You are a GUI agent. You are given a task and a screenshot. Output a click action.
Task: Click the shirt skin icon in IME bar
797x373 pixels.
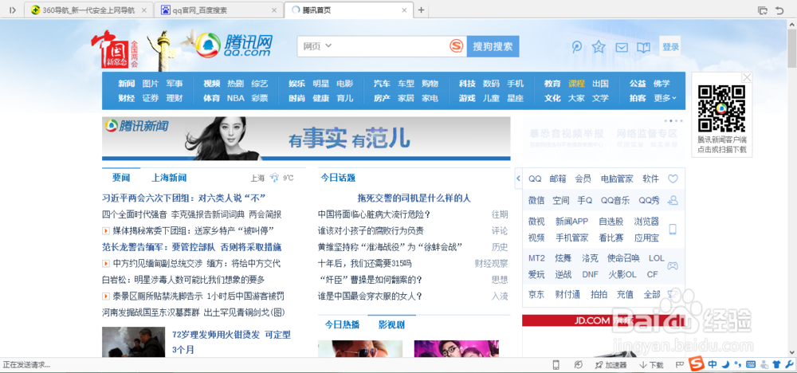pyautogui.click(x=776, y=364)
